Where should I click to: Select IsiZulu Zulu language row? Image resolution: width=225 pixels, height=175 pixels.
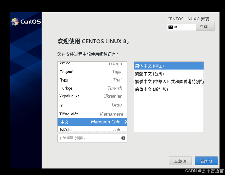(92, 129)
